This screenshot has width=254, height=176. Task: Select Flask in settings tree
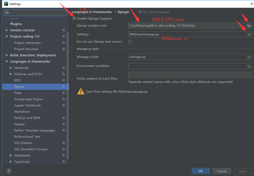(x=18, y=93)
